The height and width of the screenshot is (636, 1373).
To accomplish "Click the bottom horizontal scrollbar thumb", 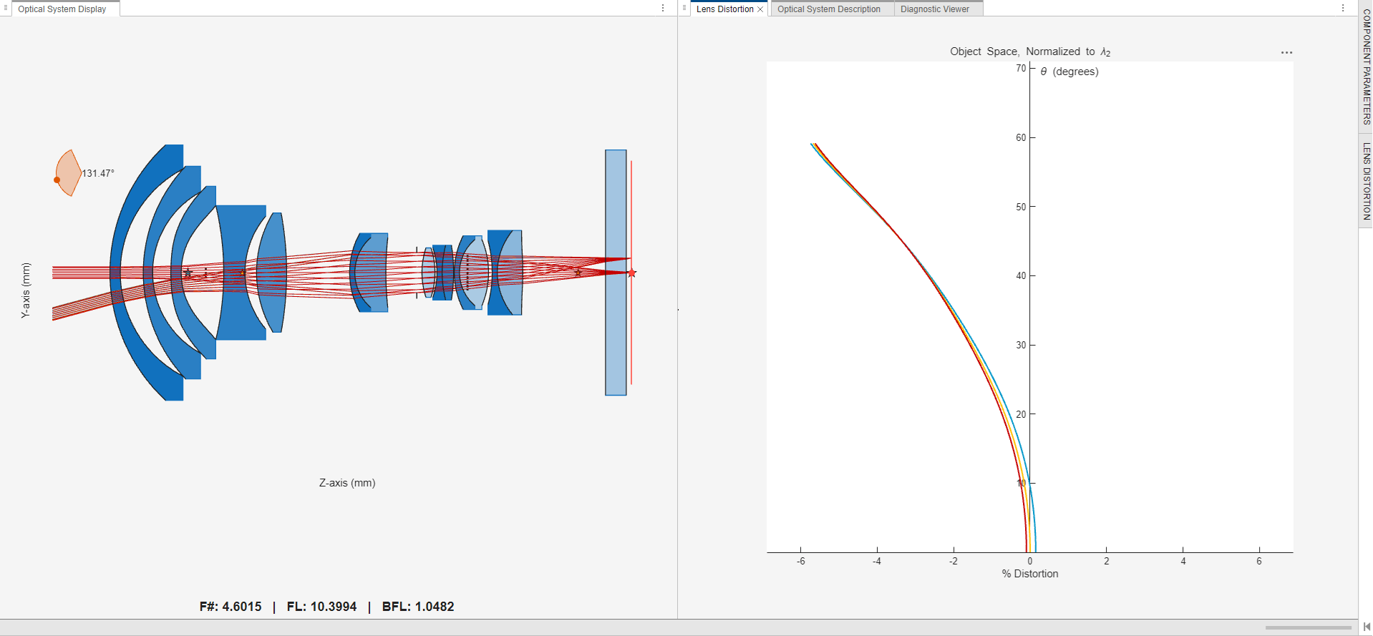I will [x=1308, y=627].
